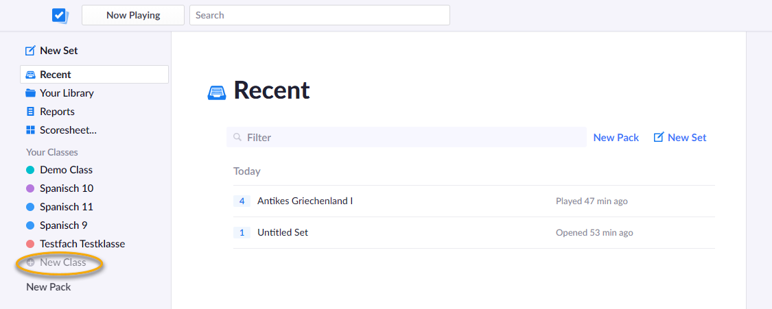This screenshot has height=309, width=772.
Task: Open the Now Playing view
Action: [133, 15]
